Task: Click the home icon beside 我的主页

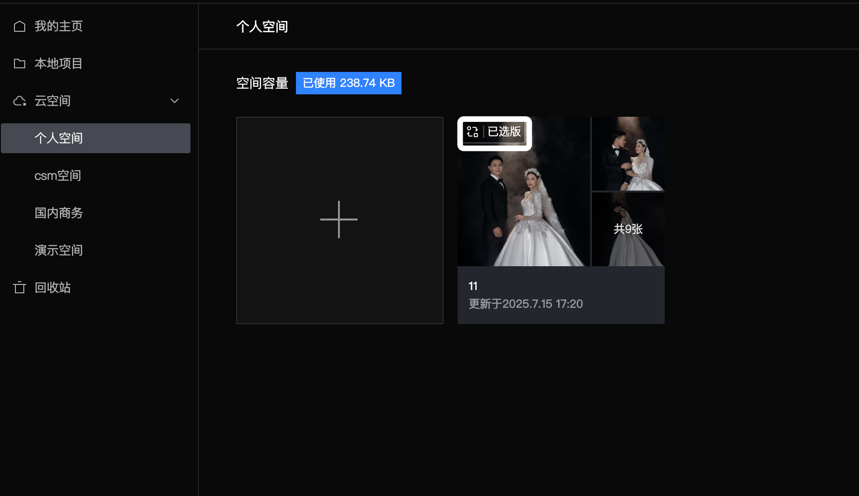Action: pyautogui.click(x=20, y=26)
